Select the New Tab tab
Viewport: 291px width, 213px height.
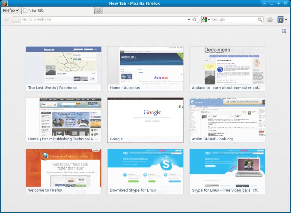tap(58, 10)
